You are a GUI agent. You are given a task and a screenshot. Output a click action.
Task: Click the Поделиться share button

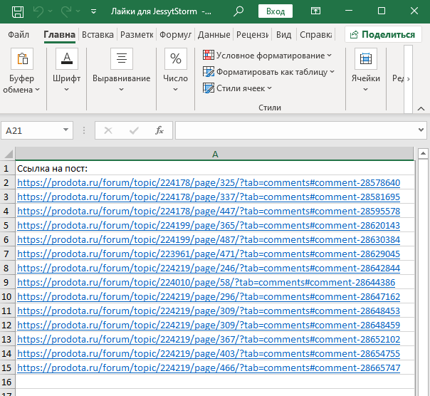coord(382,34)
